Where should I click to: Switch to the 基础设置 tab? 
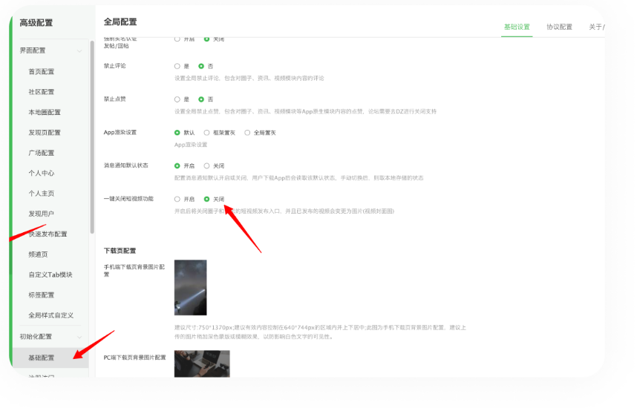coord(517,27)
